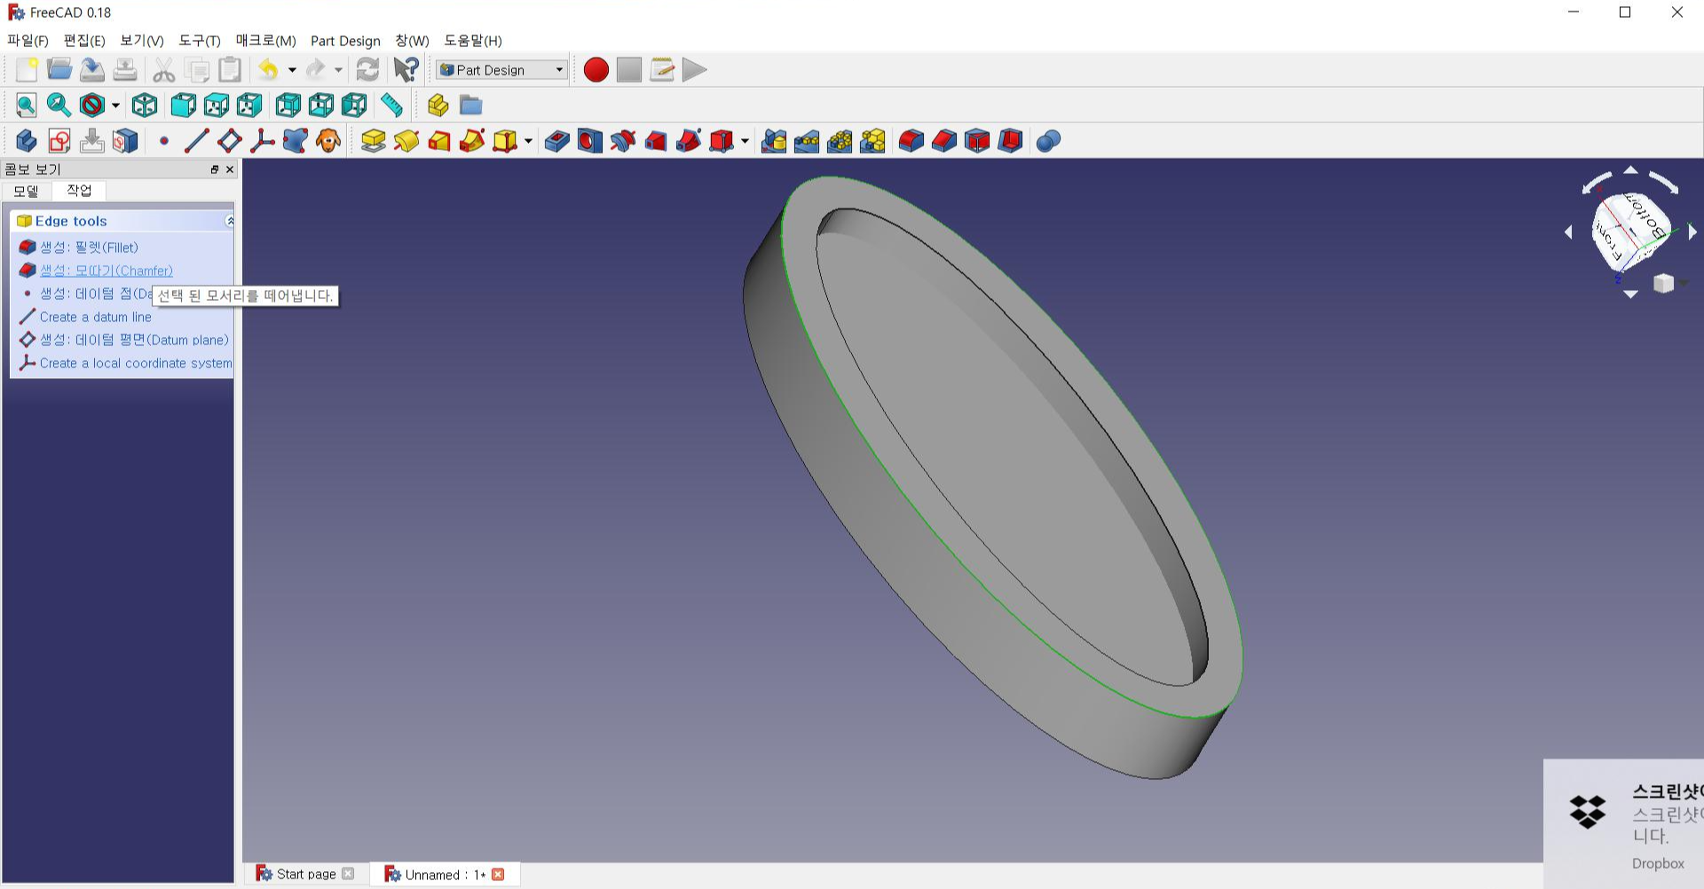The height and width of the screenshot is (889, 1704).
Task: Click the Mirrored feature icon
Action: pyautogui.click(x=774, y=140)
